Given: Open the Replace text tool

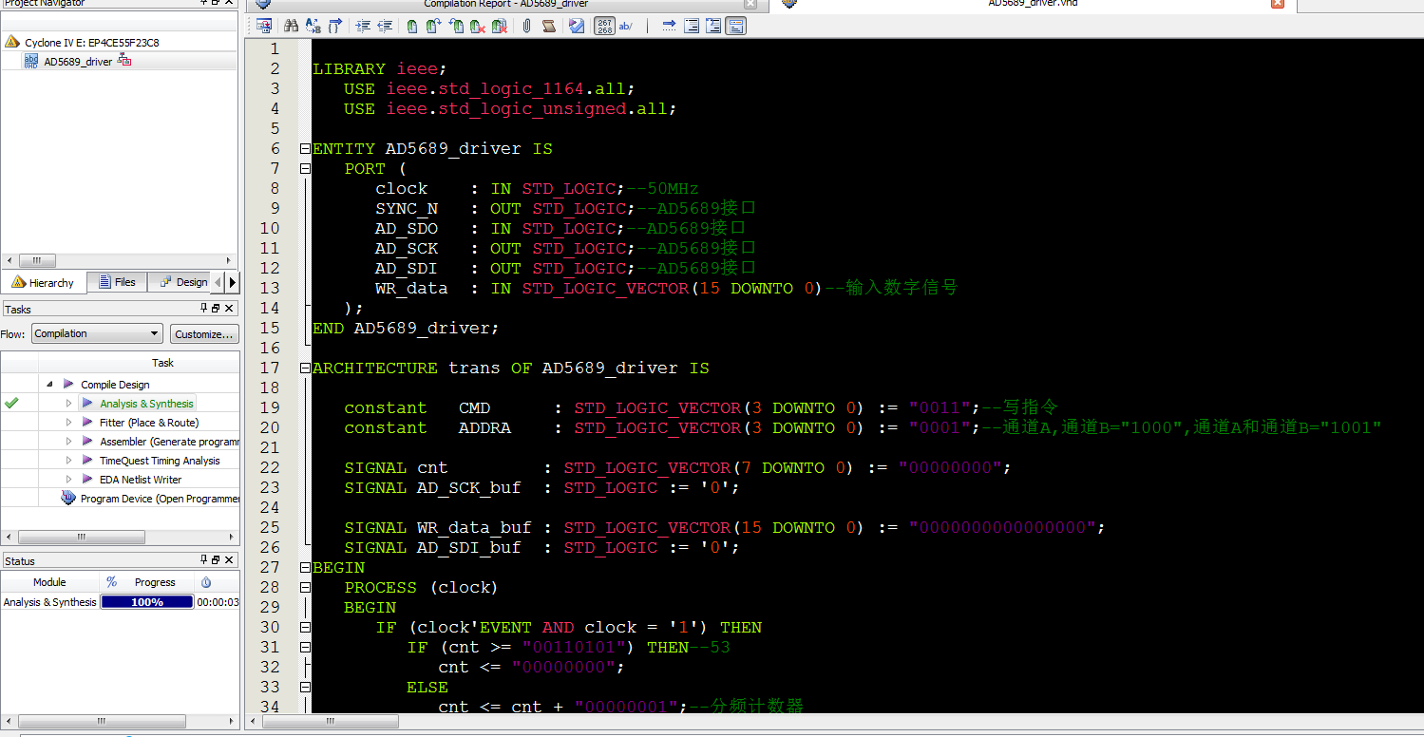Looking at the screenshot, I should coord(313,26).
